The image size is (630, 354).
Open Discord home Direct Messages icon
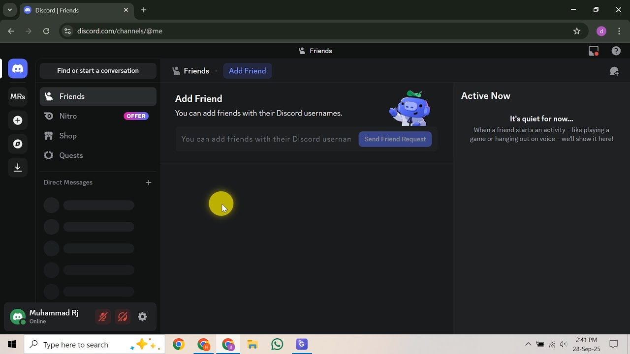tap(18, 69)
